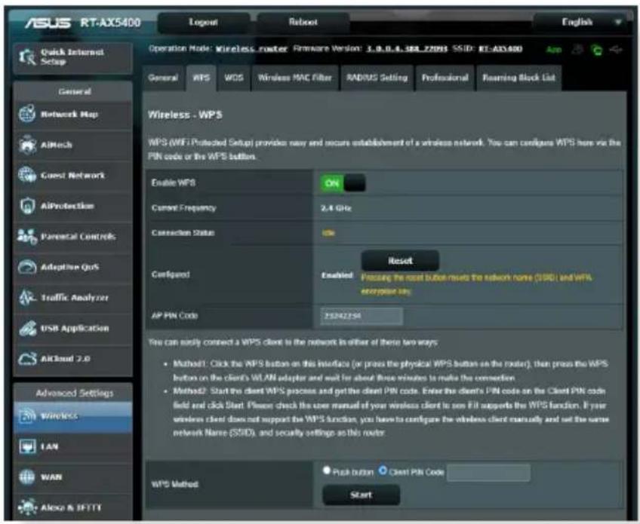Select the Push button radio option
The height and width of the screenshot is (524, 640).
pos(326,470)
